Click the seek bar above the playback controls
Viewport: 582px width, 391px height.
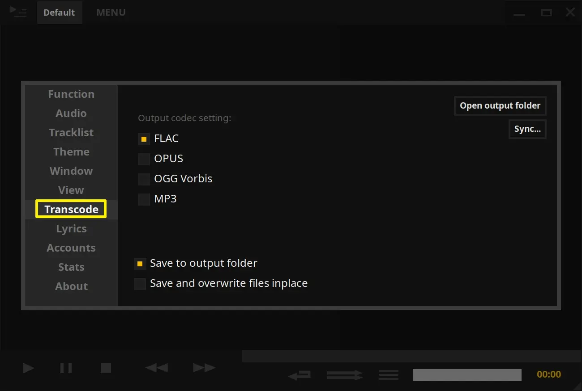point(412,356)
